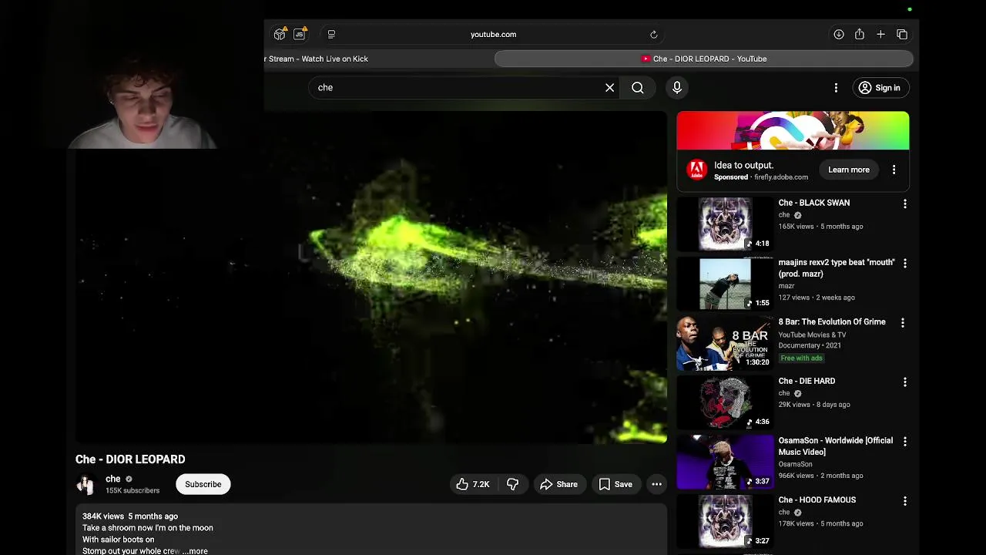Click Che - BLACK SWAN title

813,203
